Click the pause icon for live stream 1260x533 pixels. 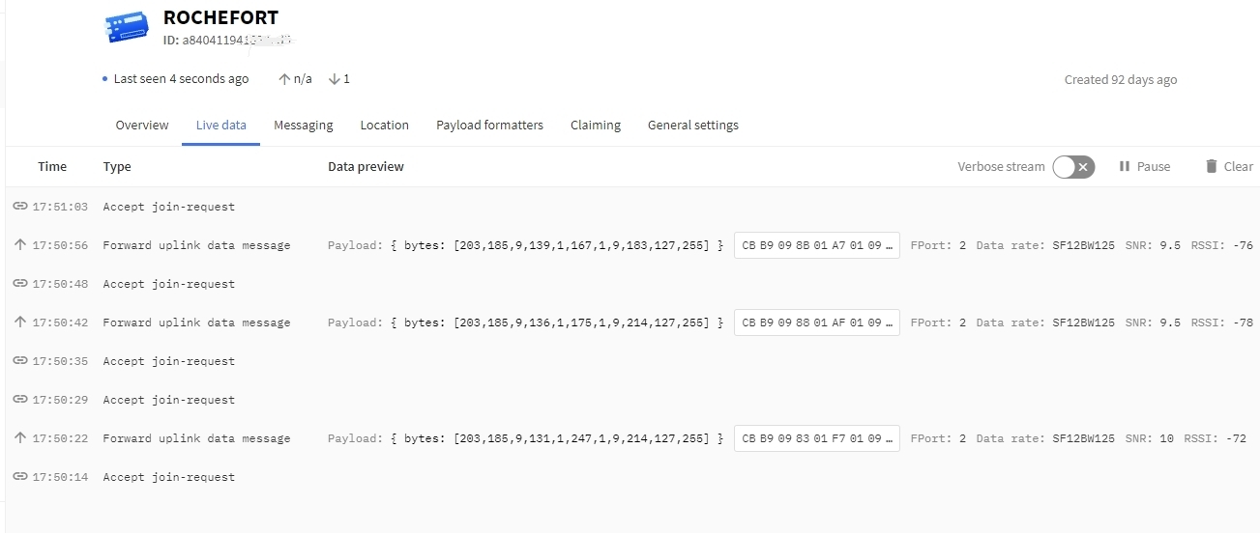pyautogui.click(x=1125, y=166)
